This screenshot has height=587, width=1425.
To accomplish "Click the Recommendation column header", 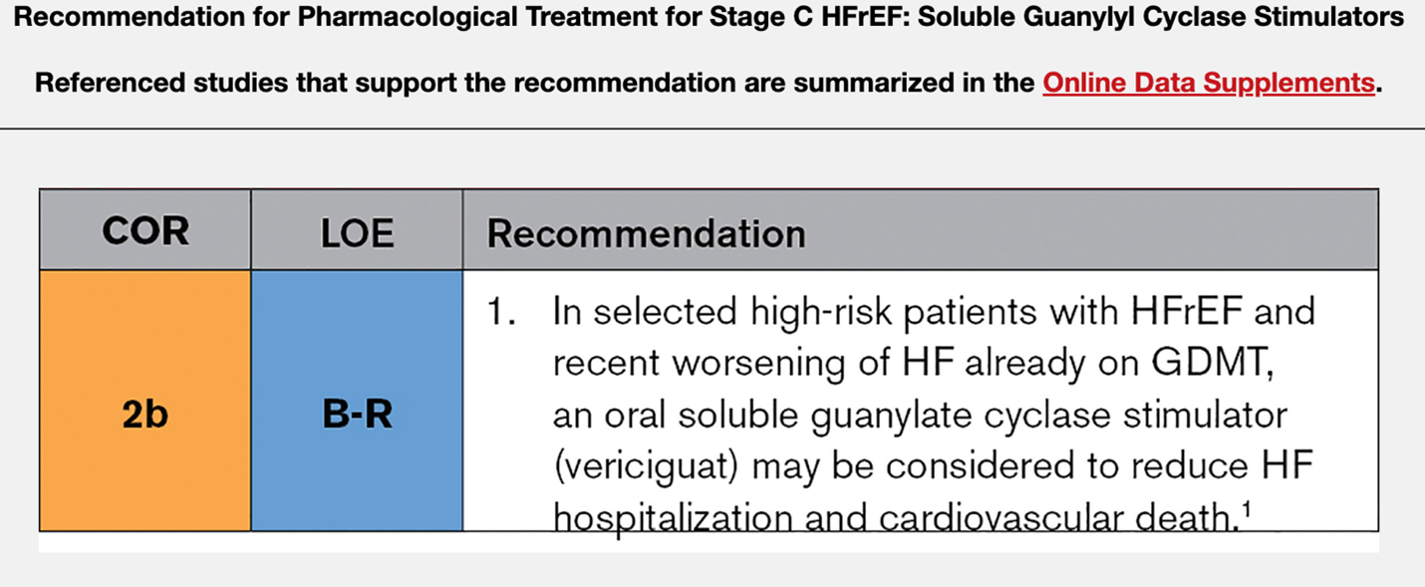I will [x=646, y=233].
